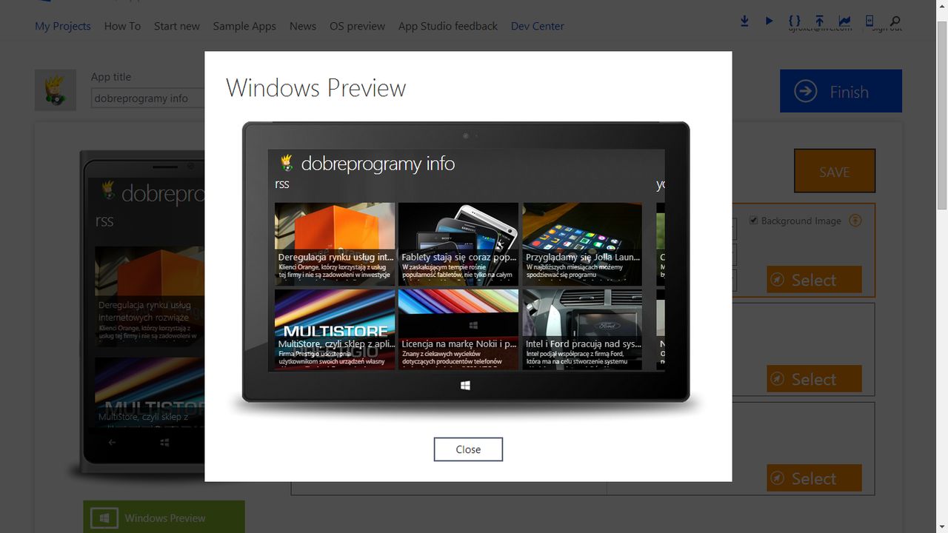Open My Projects page
This screenshot has width=948, height=533.
pos(63,26)
